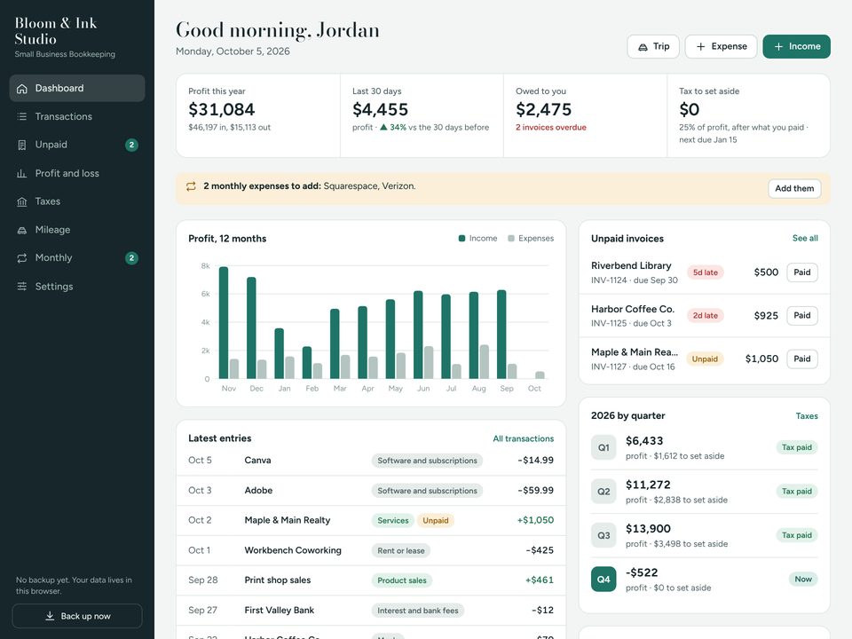Screen dimensions: 852x639
Task: Open See all unpaid invoices link
Action: click(x=805, y=238)
